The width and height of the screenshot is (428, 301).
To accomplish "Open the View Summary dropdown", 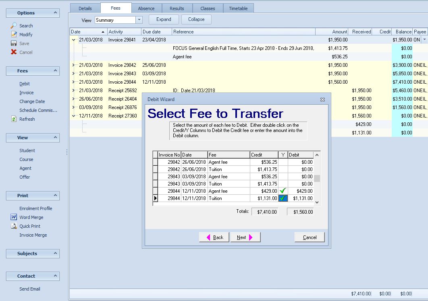I will pyautogui.click(x=138, y=19).
